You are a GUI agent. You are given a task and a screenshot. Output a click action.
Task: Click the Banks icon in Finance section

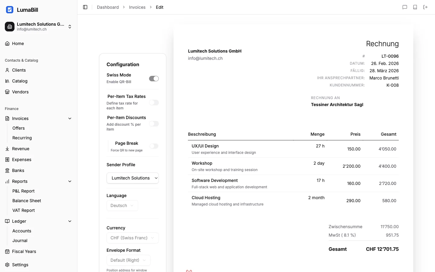point(7,170)
